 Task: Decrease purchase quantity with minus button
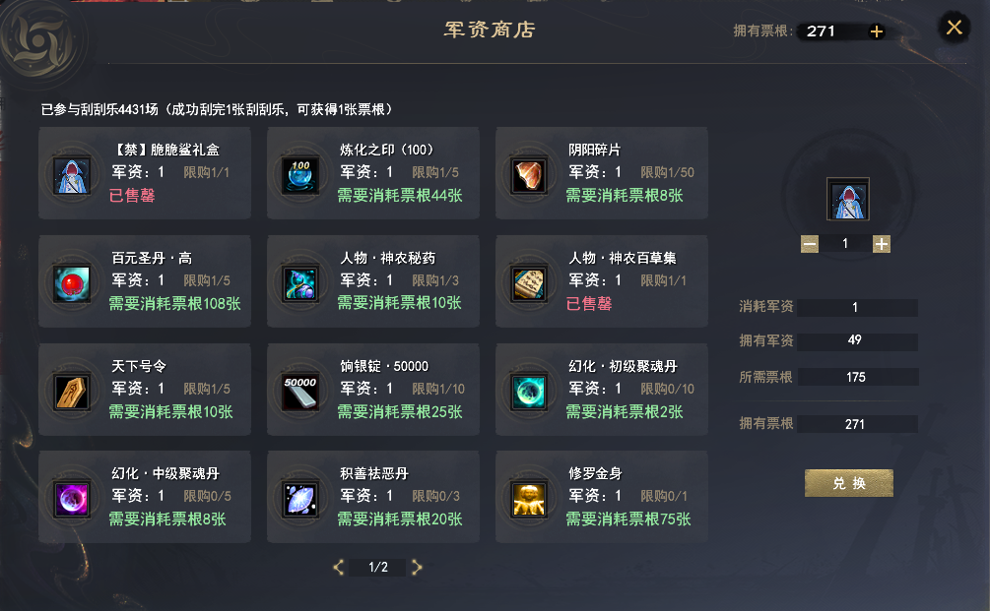810,244
